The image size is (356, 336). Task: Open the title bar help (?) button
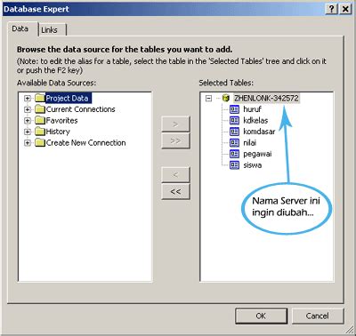[x=332, y=10]
